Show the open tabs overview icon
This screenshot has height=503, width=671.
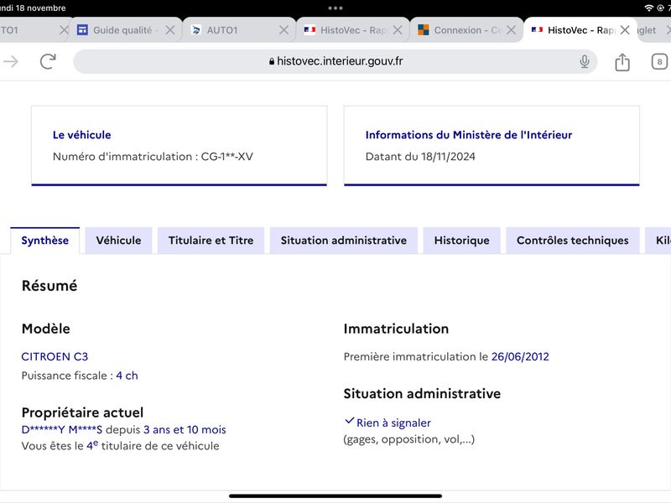[x=659, y=61]
